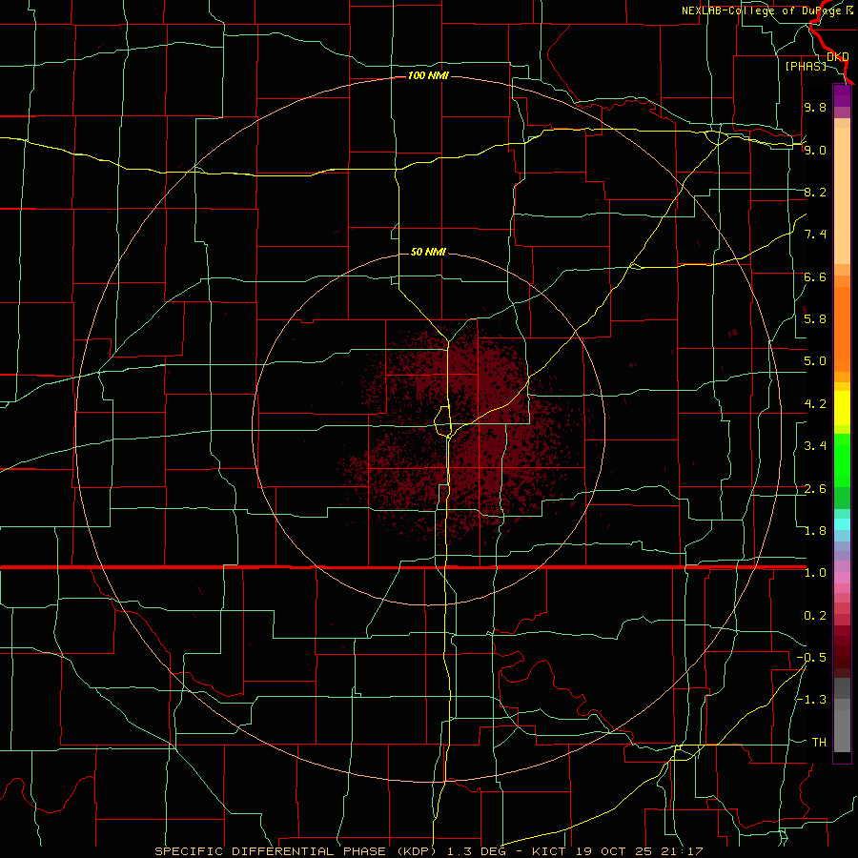Click the 2.6 value on the color scale

(x=815, y=489)
